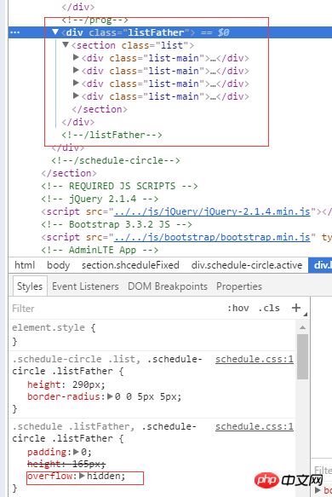This screenshot has width=332, height=497.
Task: Open the bootstrap.min.js script link
Action: [x=212, y=237]
